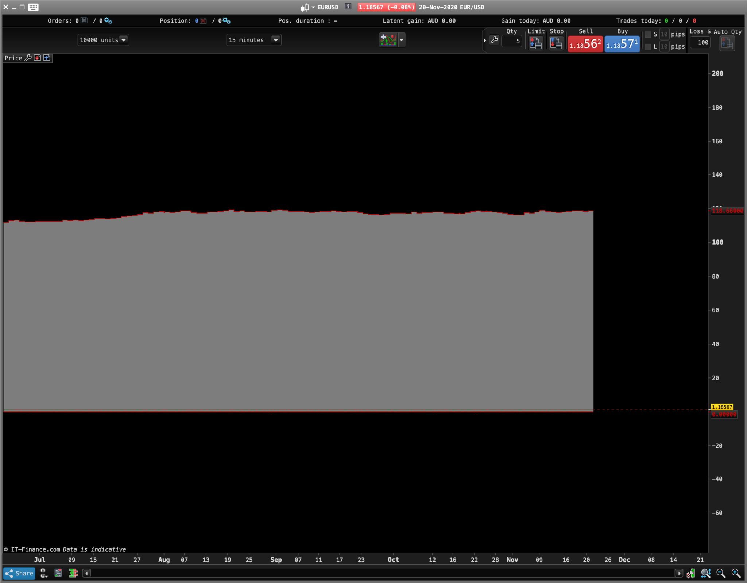Screen dimensions: 747x583
Task: Click the auto-fit zoom magnifier icon
Action: tap(706, 573)
